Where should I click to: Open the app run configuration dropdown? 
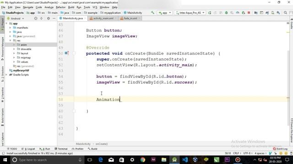165,13
